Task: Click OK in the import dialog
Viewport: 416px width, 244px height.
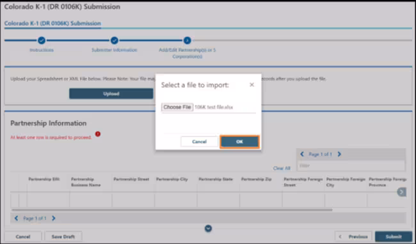Action: click(x=239, y=142)
